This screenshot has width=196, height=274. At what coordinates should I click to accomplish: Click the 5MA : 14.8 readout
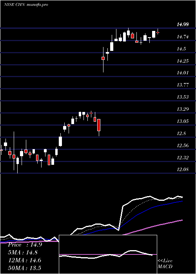tap(23, 252)
